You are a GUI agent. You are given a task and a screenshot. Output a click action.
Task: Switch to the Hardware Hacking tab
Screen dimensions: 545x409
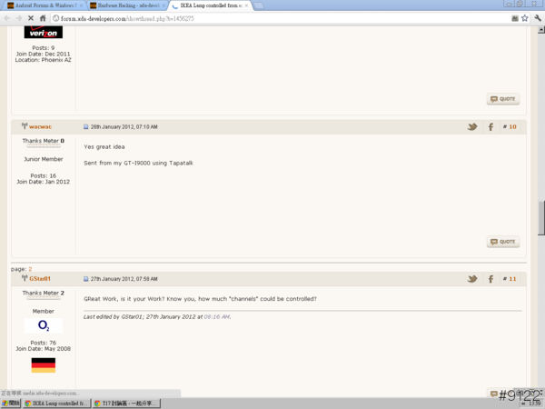(128, 5)
